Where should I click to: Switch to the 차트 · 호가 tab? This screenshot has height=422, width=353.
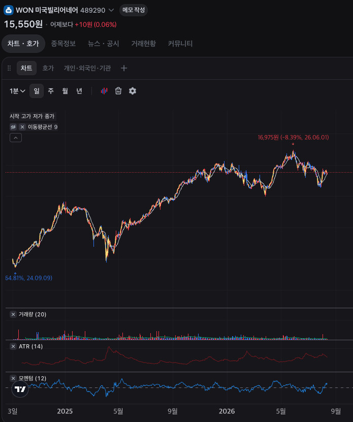[23, 44]
